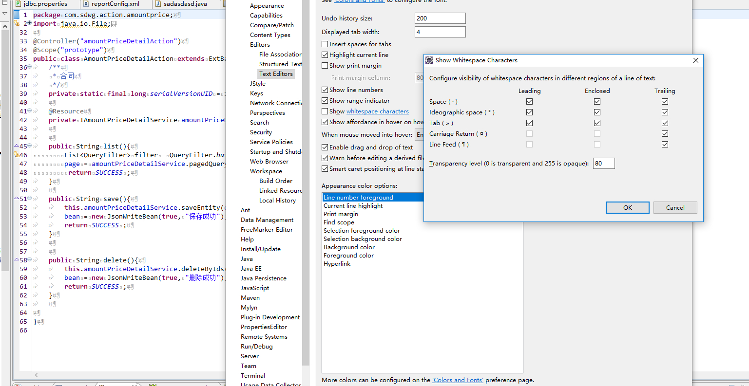The height and width of the screenshot is (386, 749).
Task: Uncheck the Enclosed checkbox for Space
Action: point(597,102)
